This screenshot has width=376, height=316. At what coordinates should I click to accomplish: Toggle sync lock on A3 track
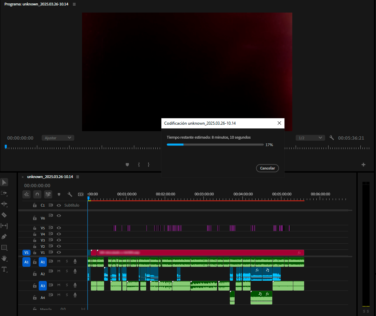[x=51, y=285]
